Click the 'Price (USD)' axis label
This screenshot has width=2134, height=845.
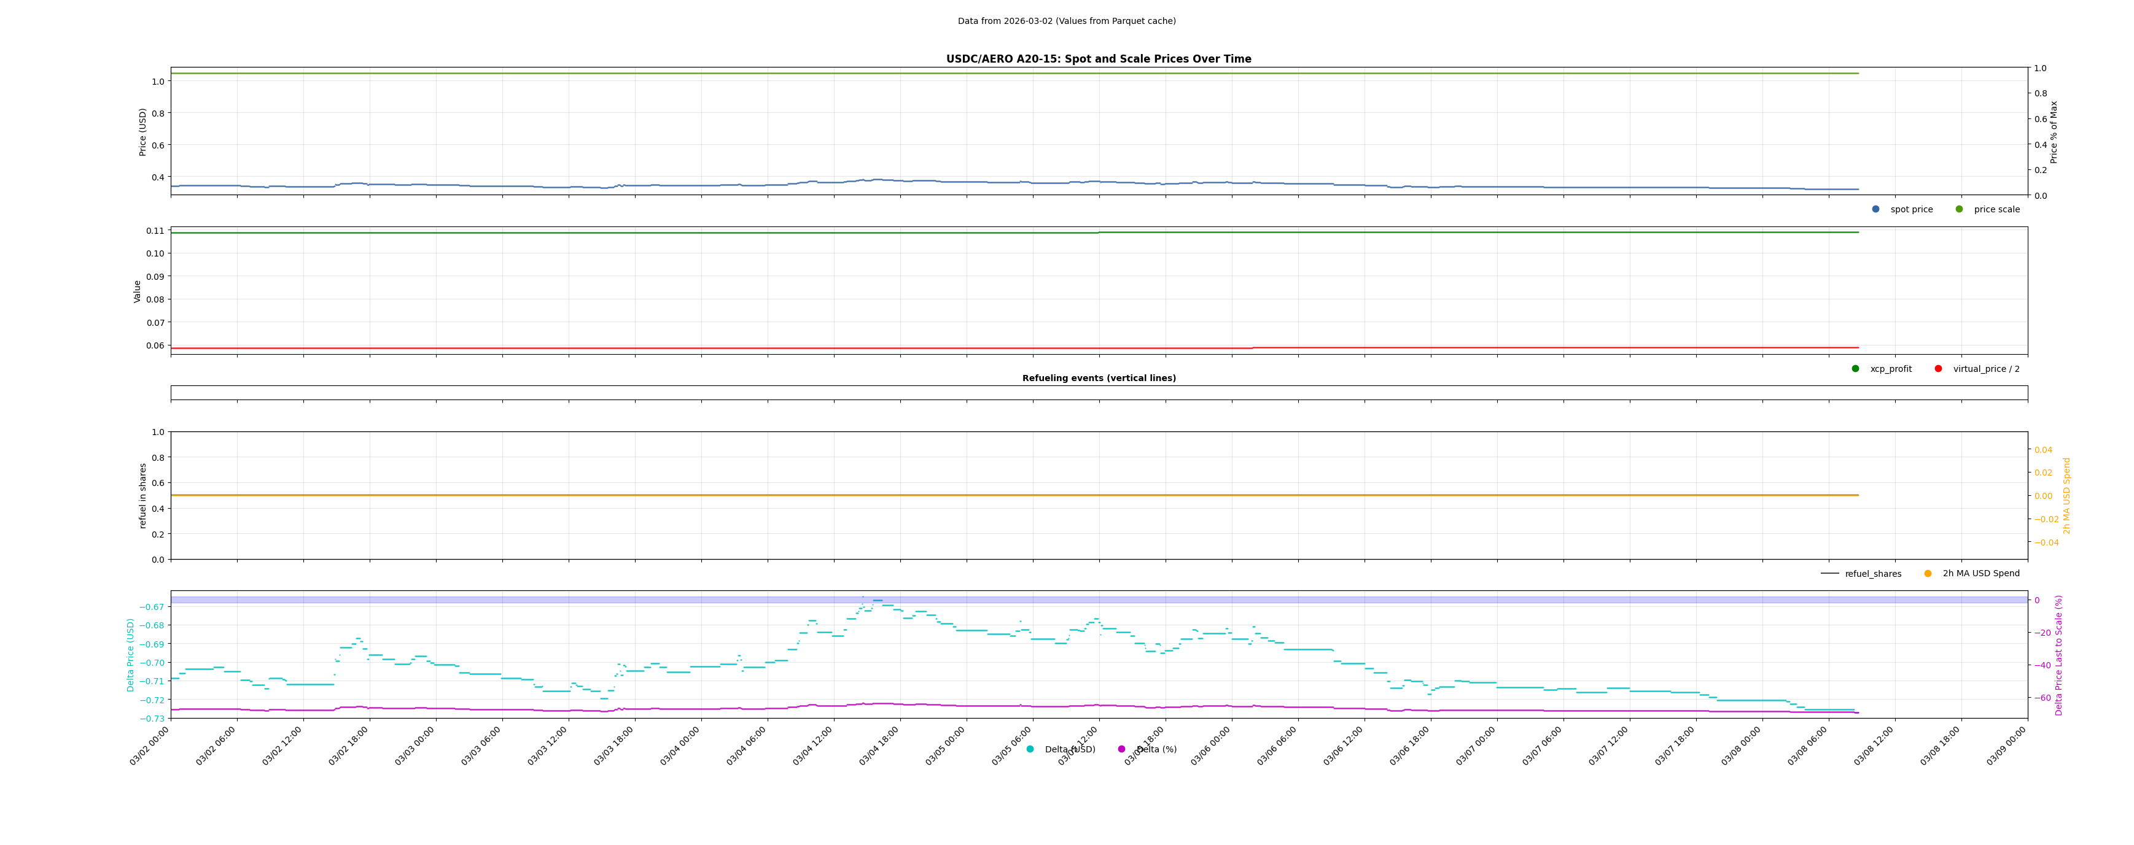pyautogui.click(x=142, y=131)
